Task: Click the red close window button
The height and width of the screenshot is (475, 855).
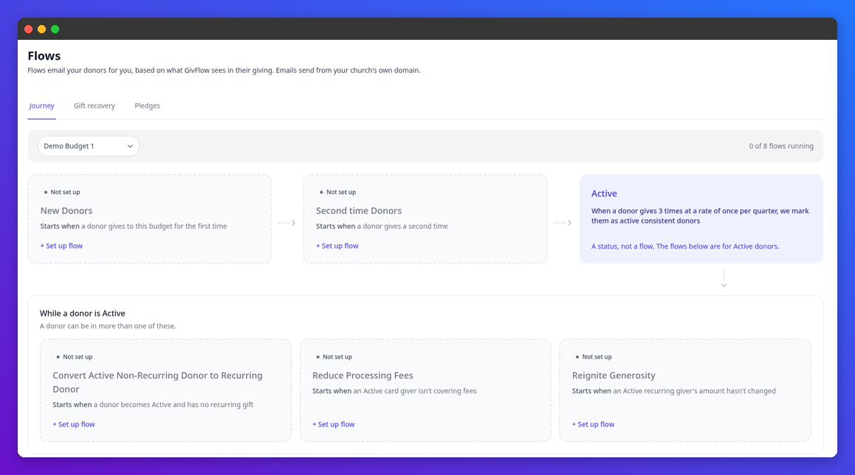Action: [x=28, y=30]
